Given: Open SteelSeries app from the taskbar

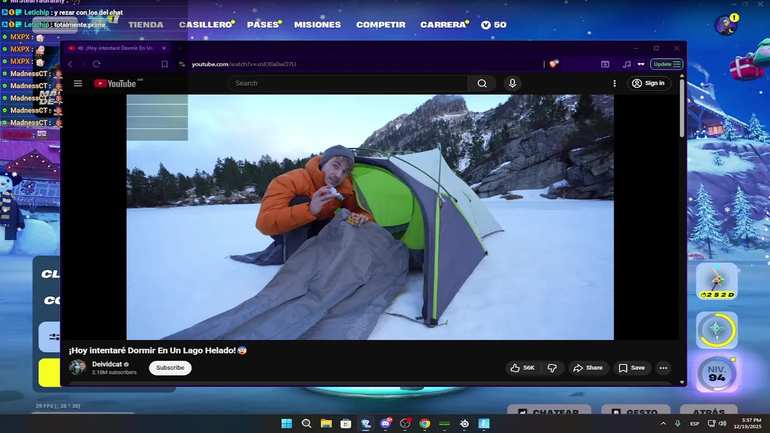Looking at the screenshot, I should pos(464,423).
